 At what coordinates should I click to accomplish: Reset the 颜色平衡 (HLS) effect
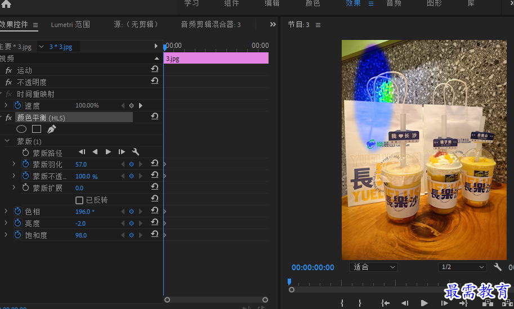click(x=155, y=117)
